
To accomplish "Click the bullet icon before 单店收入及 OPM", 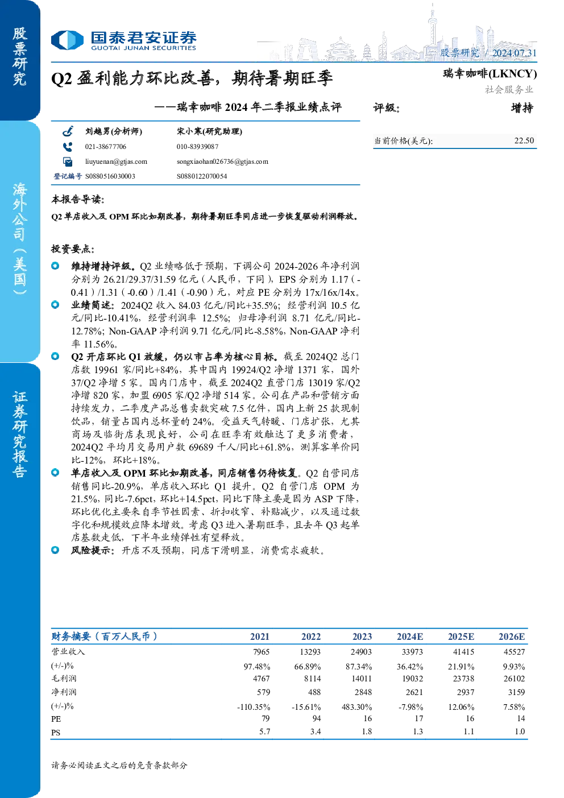I will pos(55,473).
